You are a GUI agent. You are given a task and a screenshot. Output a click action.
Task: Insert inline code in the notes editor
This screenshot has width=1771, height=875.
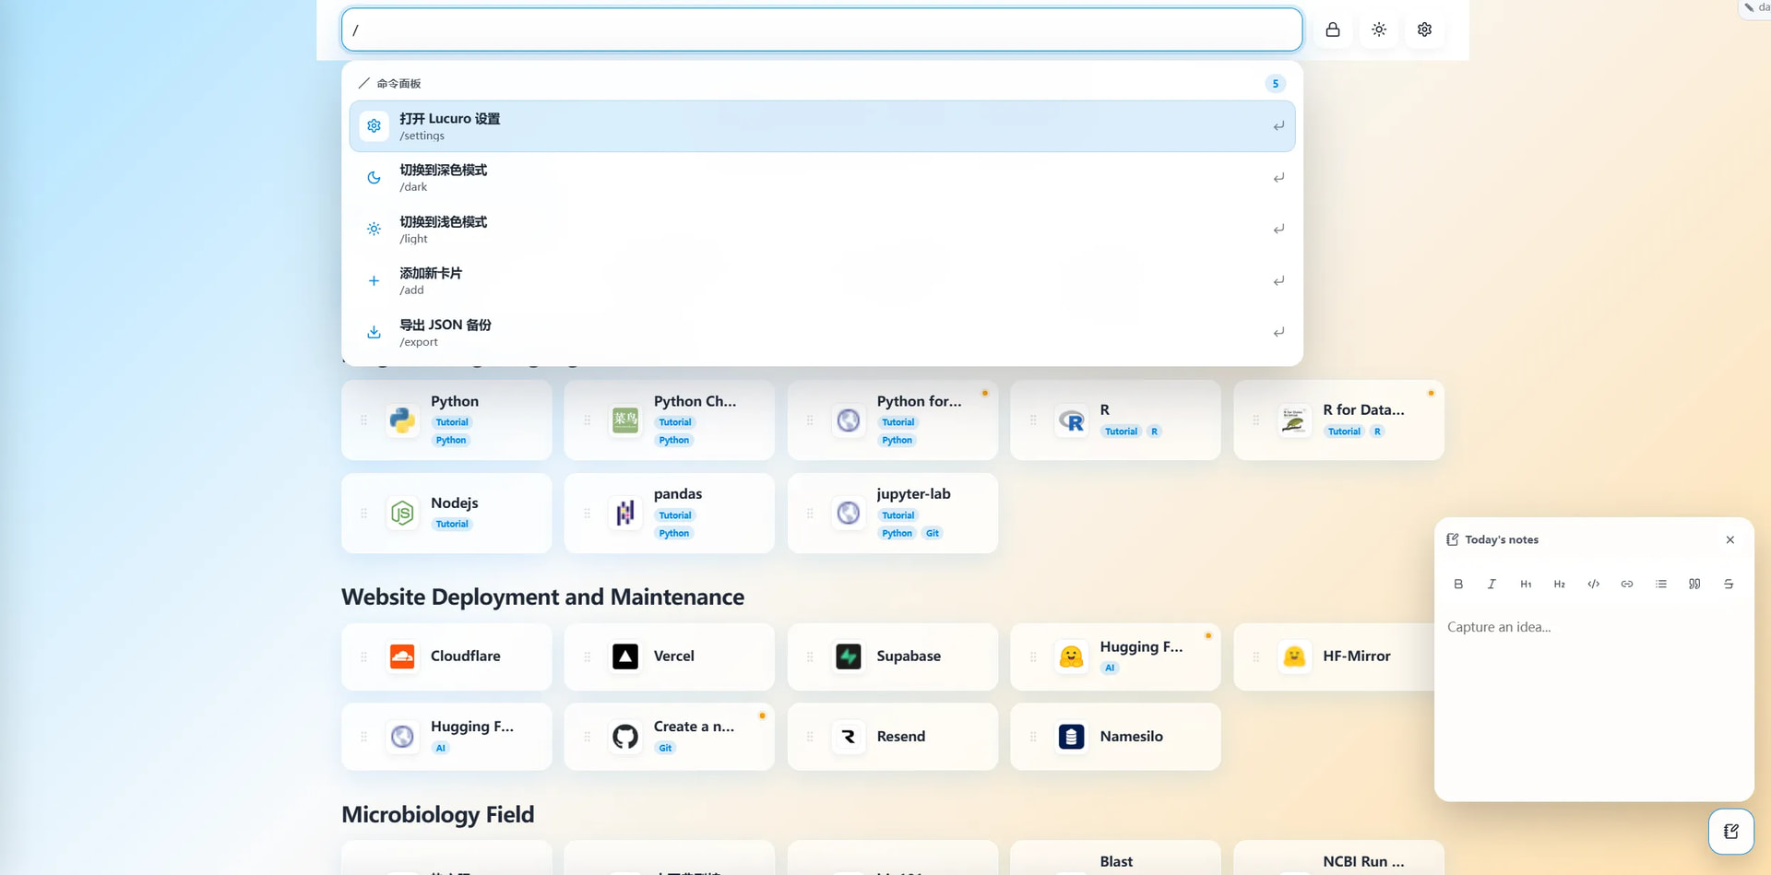pyautogui.click(x=1593, y=584)
